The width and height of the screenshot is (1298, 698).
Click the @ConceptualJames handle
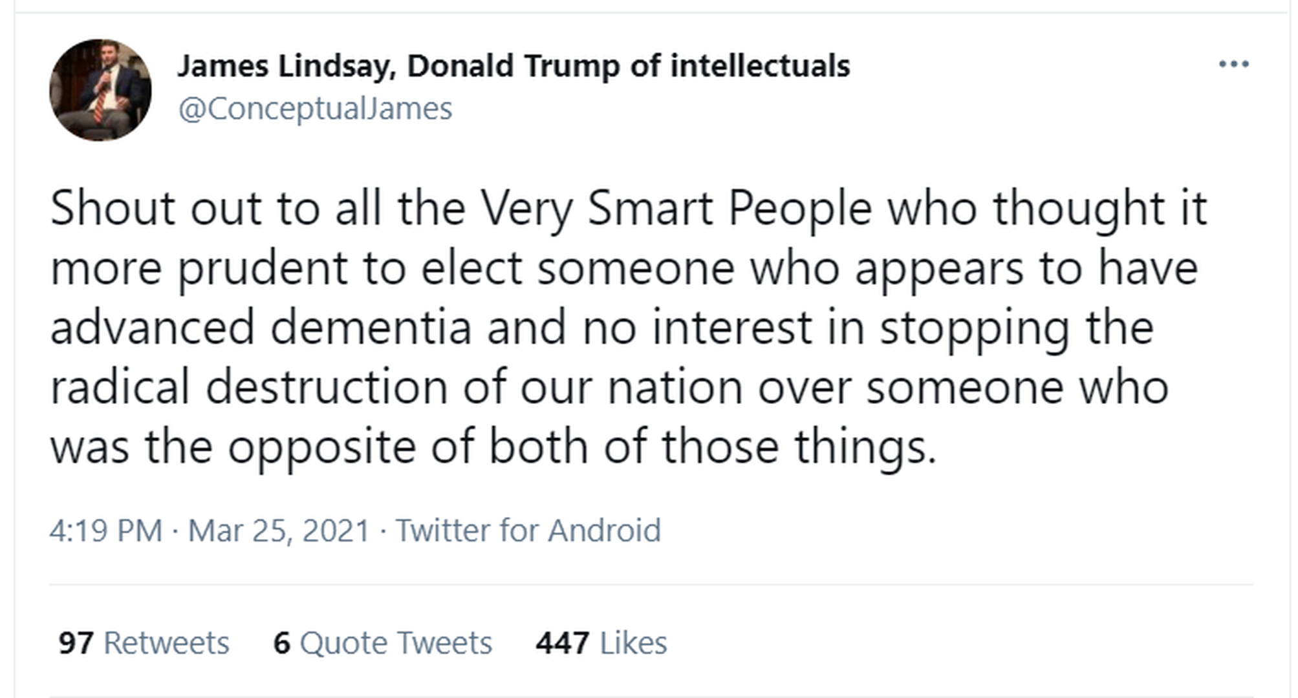point(315,109)
